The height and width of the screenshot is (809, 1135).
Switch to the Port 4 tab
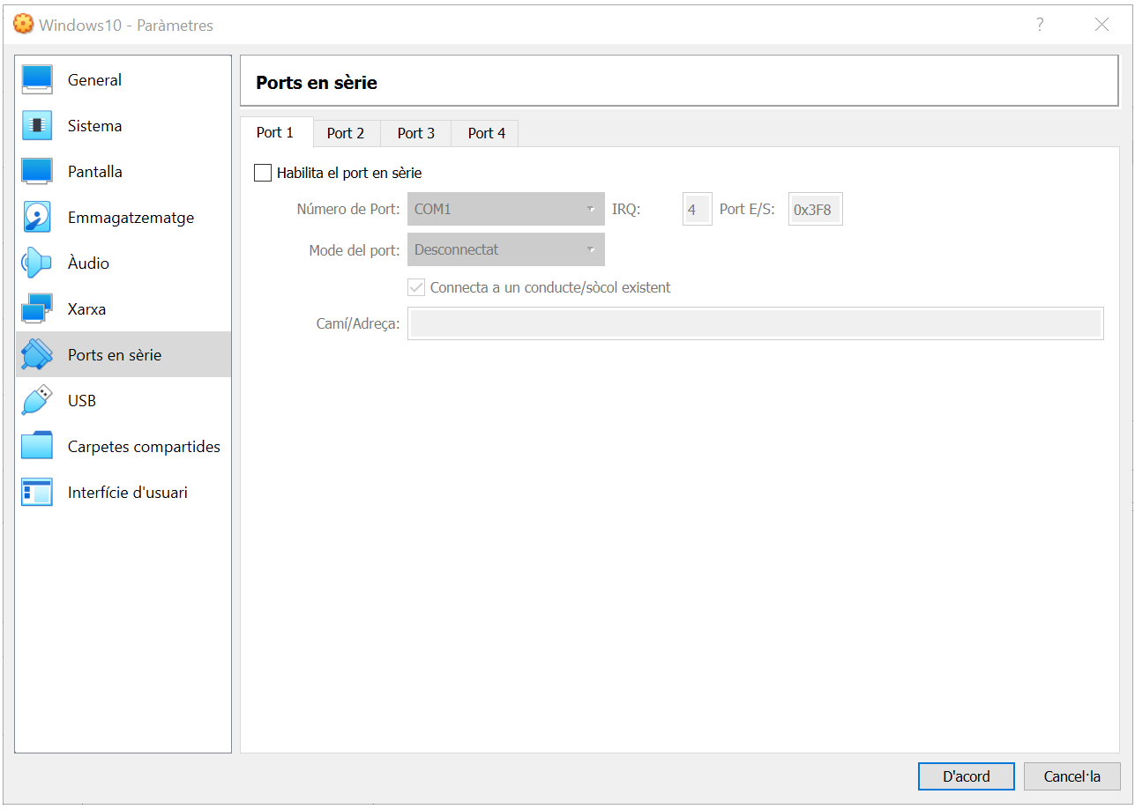[x=486, y=133]
